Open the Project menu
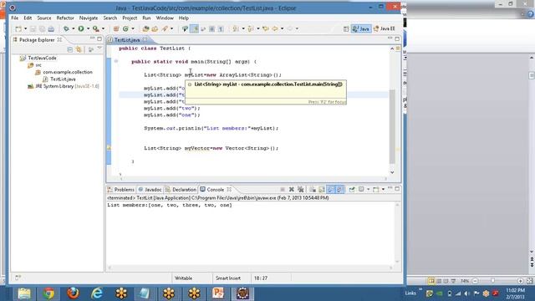 click(x=130, y=18)
